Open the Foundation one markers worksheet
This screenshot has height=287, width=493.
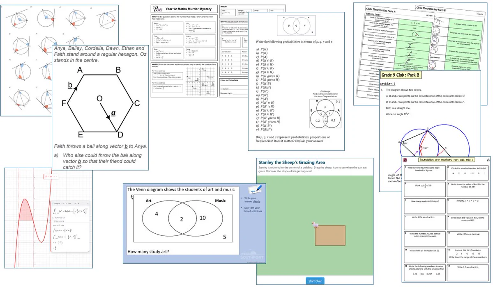(x=447, y=220)
